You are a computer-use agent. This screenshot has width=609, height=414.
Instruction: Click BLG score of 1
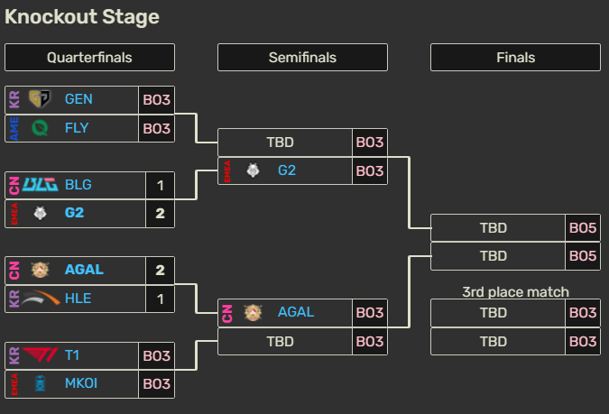point(160,185)
